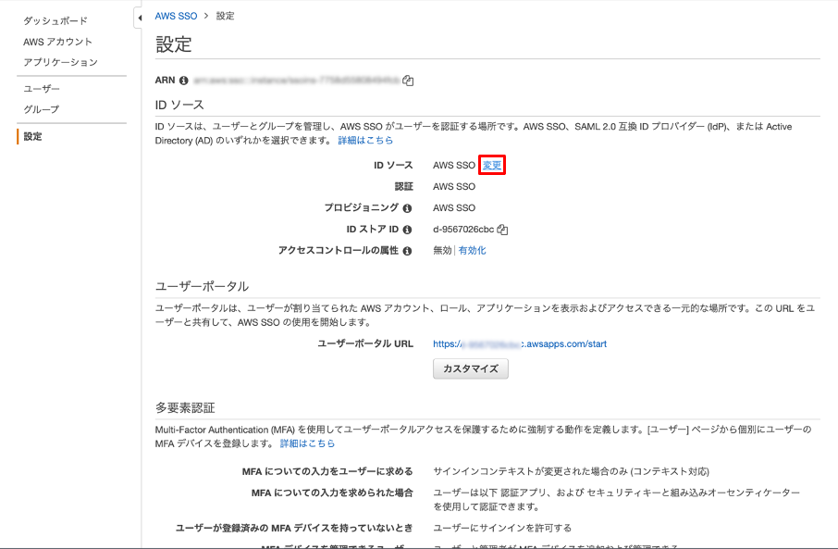Image resolution: width=838 pixels, height=549 pixels.
Task: Click the 認証 value AWS SSO
Action: pyautogui.click(x=454, y=187)
